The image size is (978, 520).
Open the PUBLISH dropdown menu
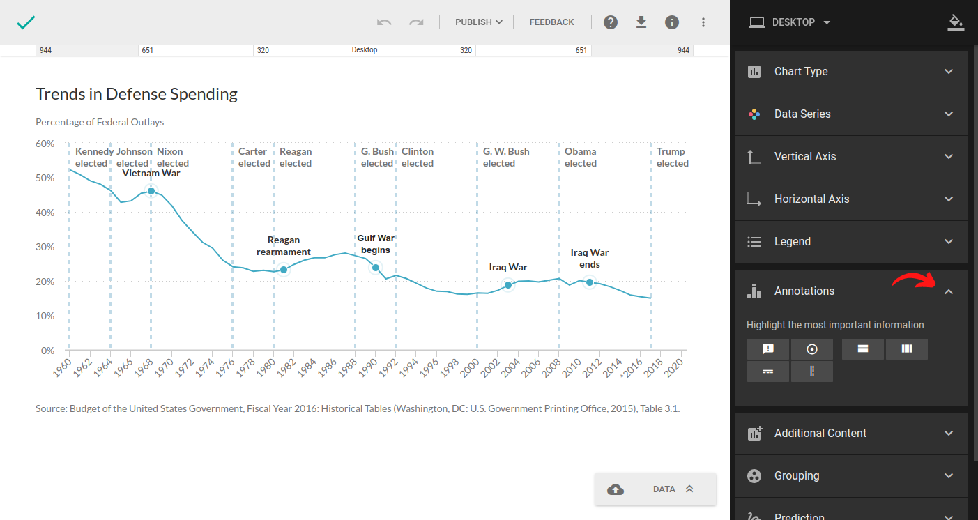point(478,22)
